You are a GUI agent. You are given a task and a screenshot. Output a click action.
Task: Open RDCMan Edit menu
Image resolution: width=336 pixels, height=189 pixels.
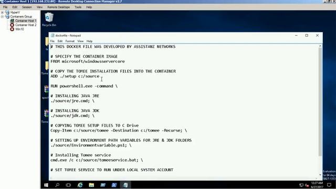(15, 7)
